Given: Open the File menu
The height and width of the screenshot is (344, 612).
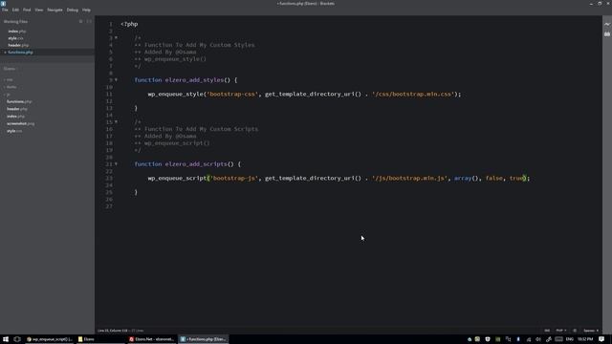Looking at the screenshot, I should point(5,10).
